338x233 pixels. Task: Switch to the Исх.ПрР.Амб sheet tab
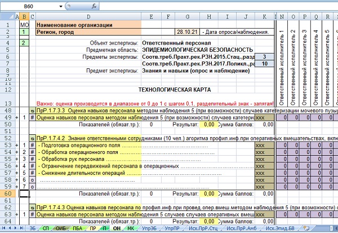pyautogui.click(x=242, y=228)
